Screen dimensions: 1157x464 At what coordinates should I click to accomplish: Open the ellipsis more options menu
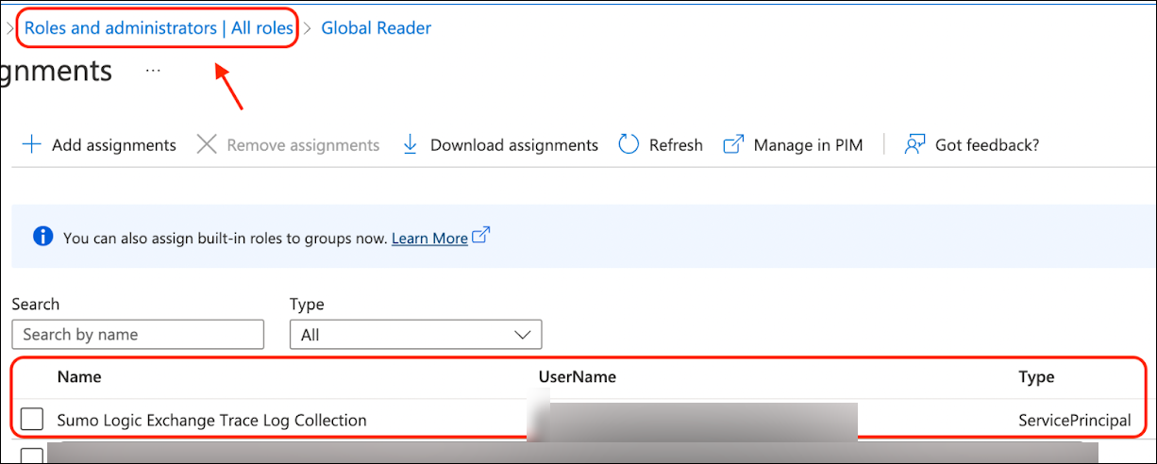click(x=153, y=71)
